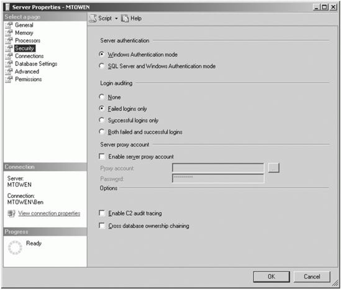Click the MTOWEN\Ben connection text
The width and height of the screenshot is (341, 290).
tap(25, 202)
